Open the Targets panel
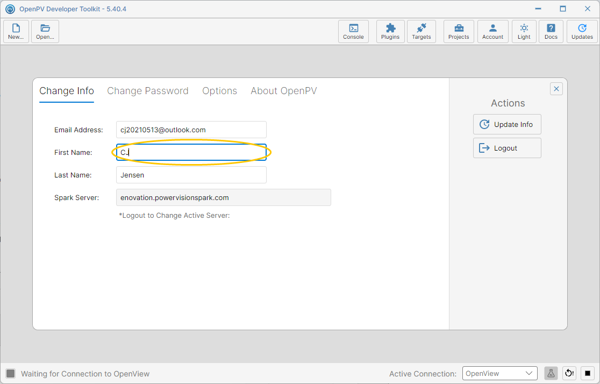This screenshot has height=384, width=600. point(422,31)
